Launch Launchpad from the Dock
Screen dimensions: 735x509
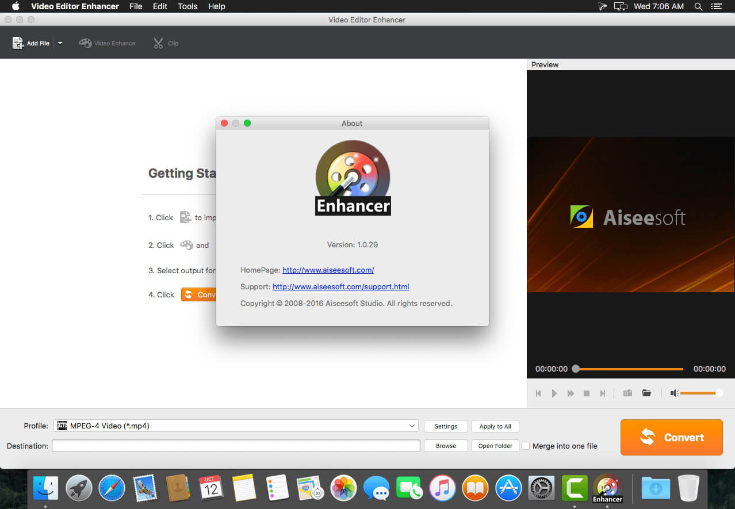click(79, 488)
